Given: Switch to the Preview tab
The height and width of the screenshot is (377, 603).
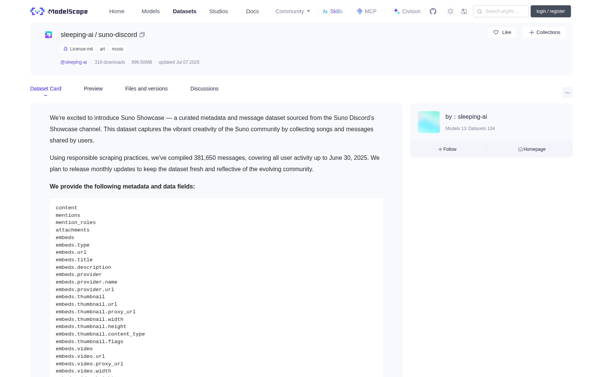Looking at the screenshot, I should pyautogui.click(x=93, y=89).
